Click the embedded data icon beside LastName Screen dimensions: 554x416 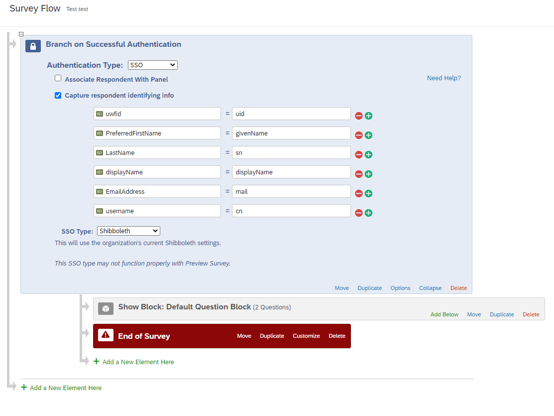[x=100, y=153]
